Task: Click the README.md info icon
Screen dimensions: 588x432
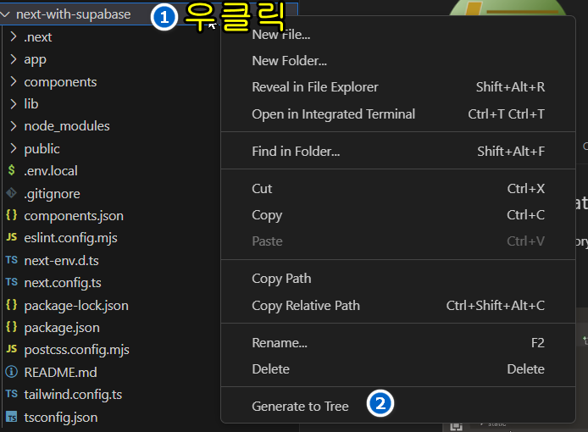Action: pyautogui.click(x=11, y=371)
